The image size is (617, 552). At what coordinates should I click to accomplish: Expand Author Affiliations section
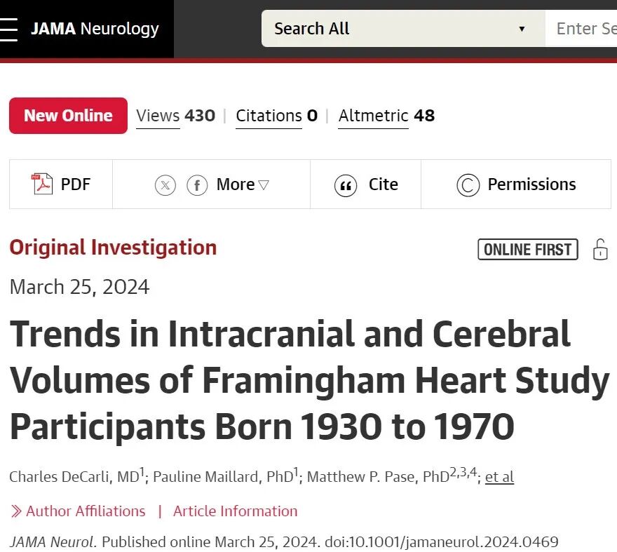pos(79,511)
